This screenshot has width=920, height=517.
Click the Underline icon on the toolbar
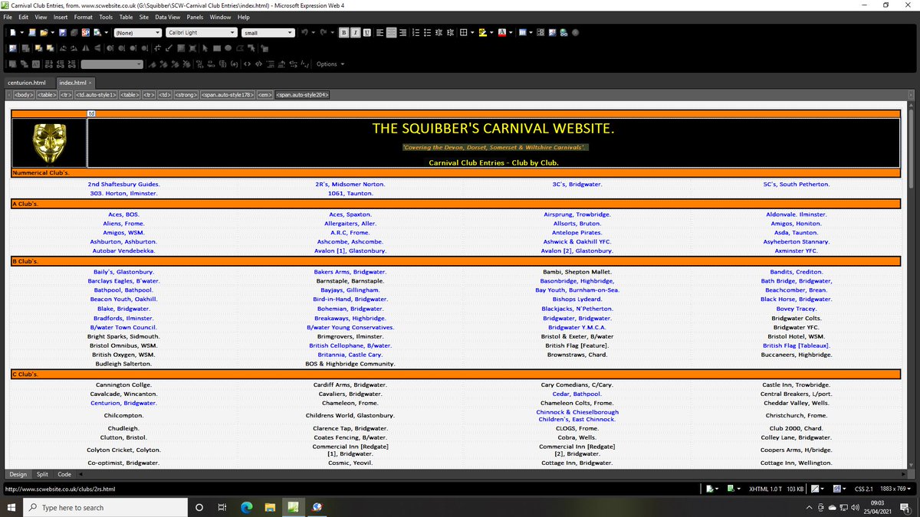(x=366, y=32)
